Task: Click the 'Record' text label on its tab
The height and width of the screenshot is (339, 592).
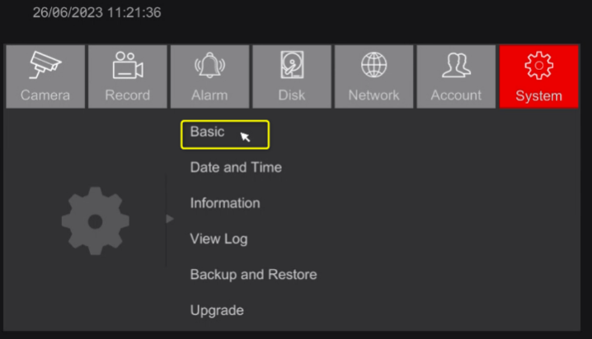Action: pyautogui.click(x=127, y=95)
